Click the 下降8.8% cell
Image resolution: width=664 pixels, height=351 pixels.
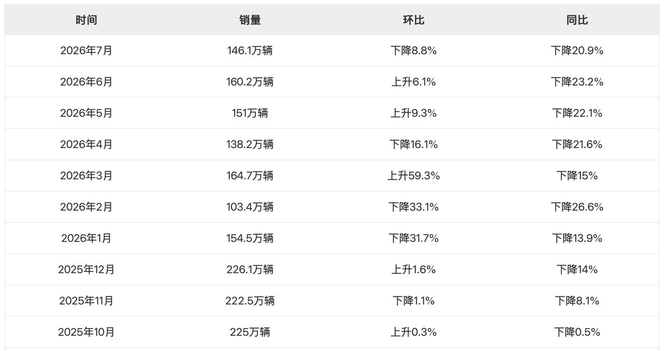tap(413, 51)
